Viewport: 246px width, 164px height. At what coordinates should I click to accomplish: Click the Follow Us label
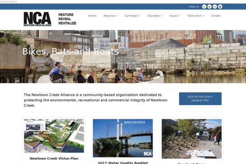point(194,7)
